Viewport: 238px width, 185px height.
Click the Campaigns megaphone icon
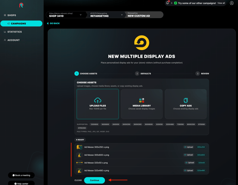(x=9, y=23)
